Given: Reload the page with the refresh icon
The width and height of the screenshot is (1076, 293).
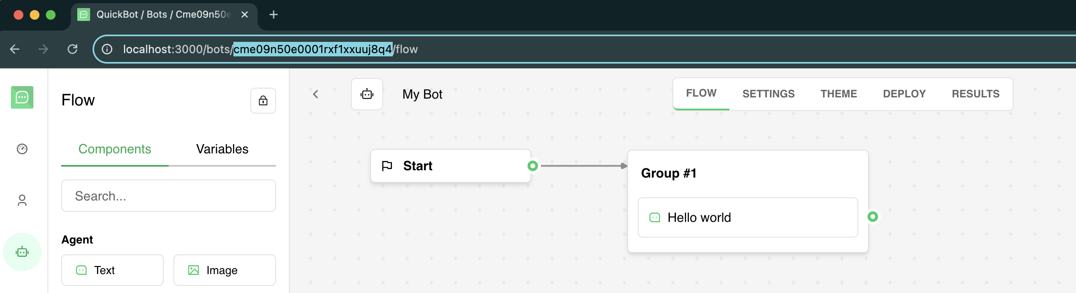Looking at the screenshot, I should (x=72, y=50).
